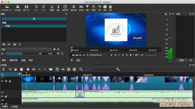Click the 暂停 button in jobs panel
The width and height of the screenshot is (195, 109).
(x=181, y=60)
